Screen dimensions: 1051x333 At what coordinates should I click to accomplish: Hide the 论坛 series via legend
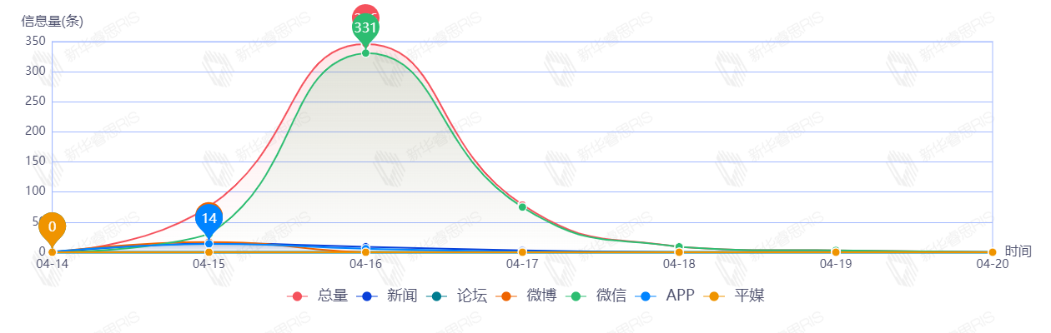pos(457,296)
